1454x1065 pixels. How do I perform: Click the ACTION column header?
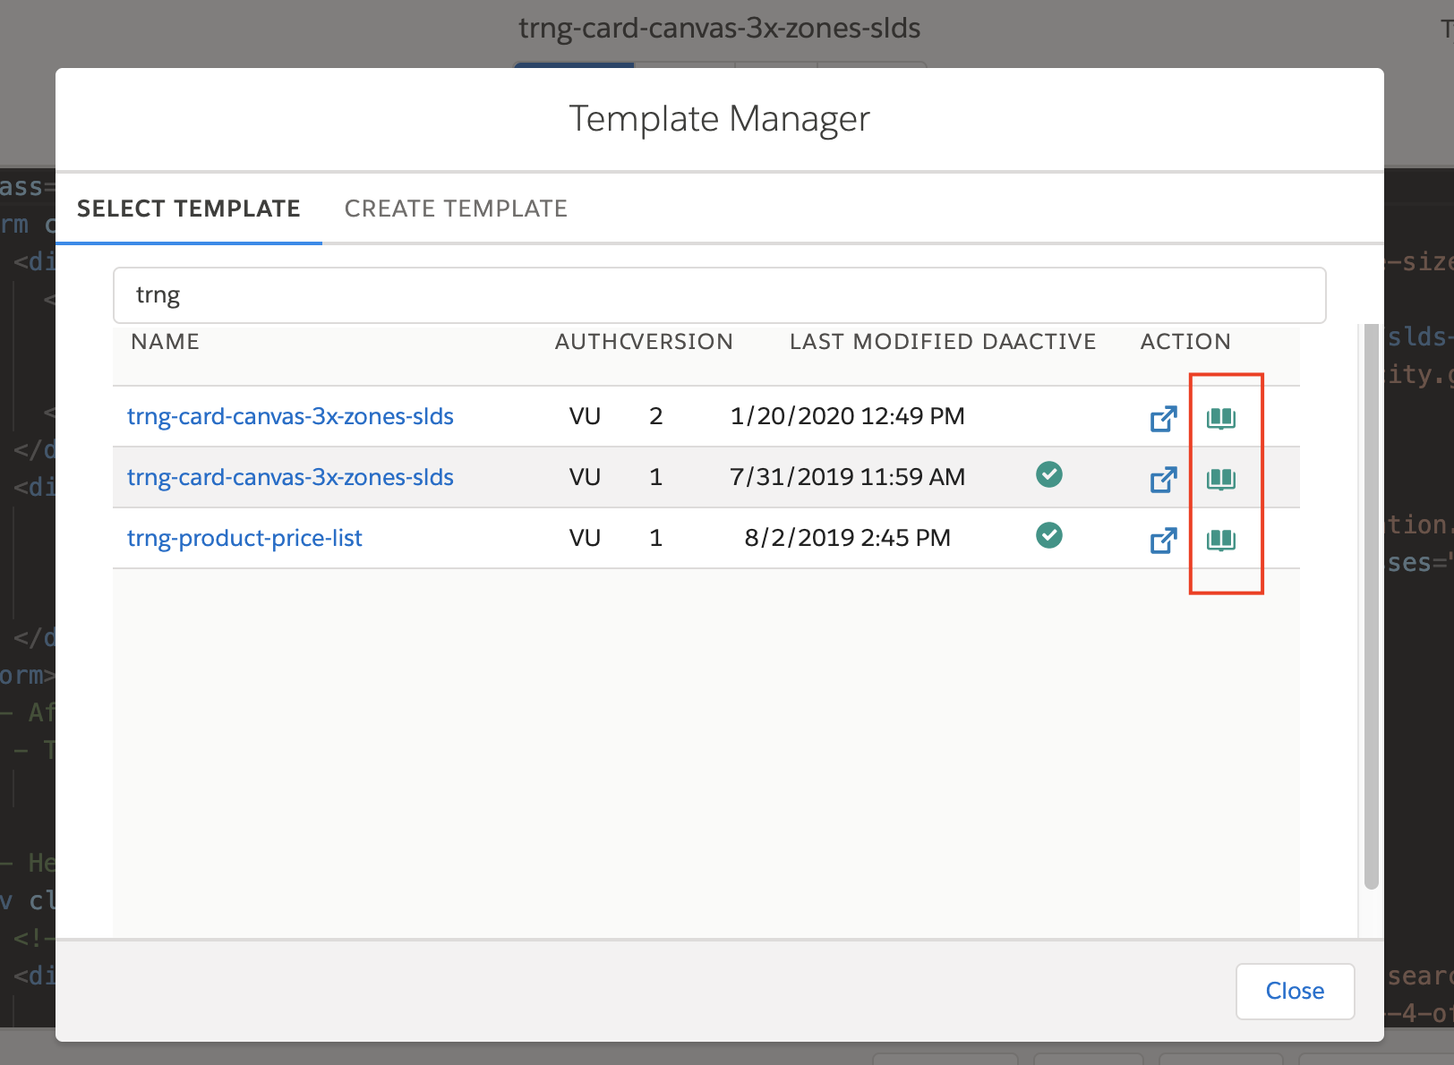1185,342
